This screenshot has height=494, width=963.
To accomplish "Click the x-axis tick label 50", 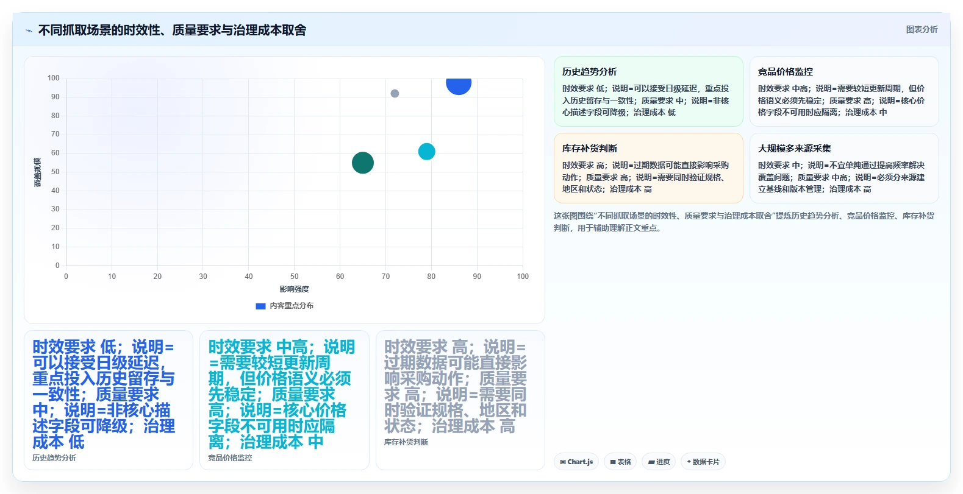I will coord(295,277).
